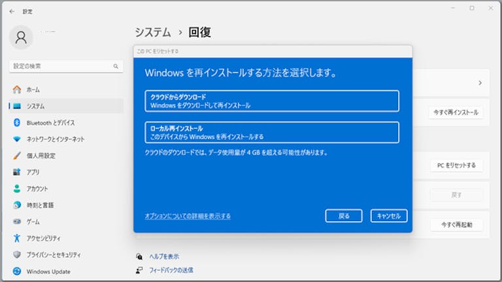Expand the chevron on the top recovery card
Image resolution: width=502 pixels, height=282 pixels.
480,82
